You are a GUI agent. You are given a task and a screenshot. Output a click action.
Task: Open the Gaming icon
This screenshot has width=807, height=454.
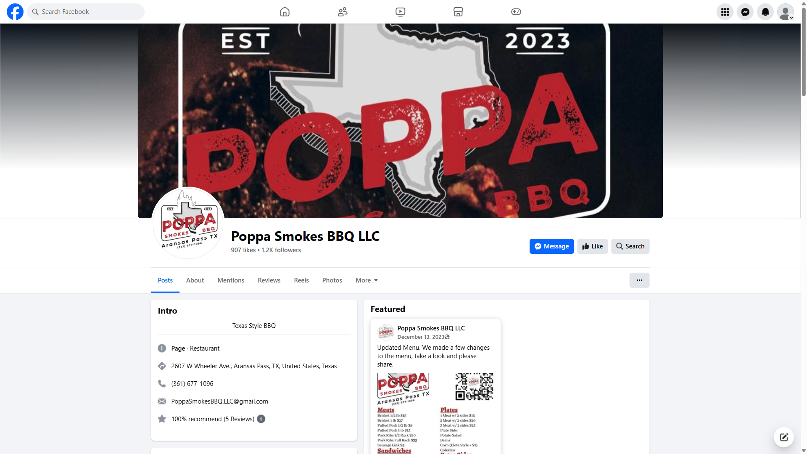516,12
